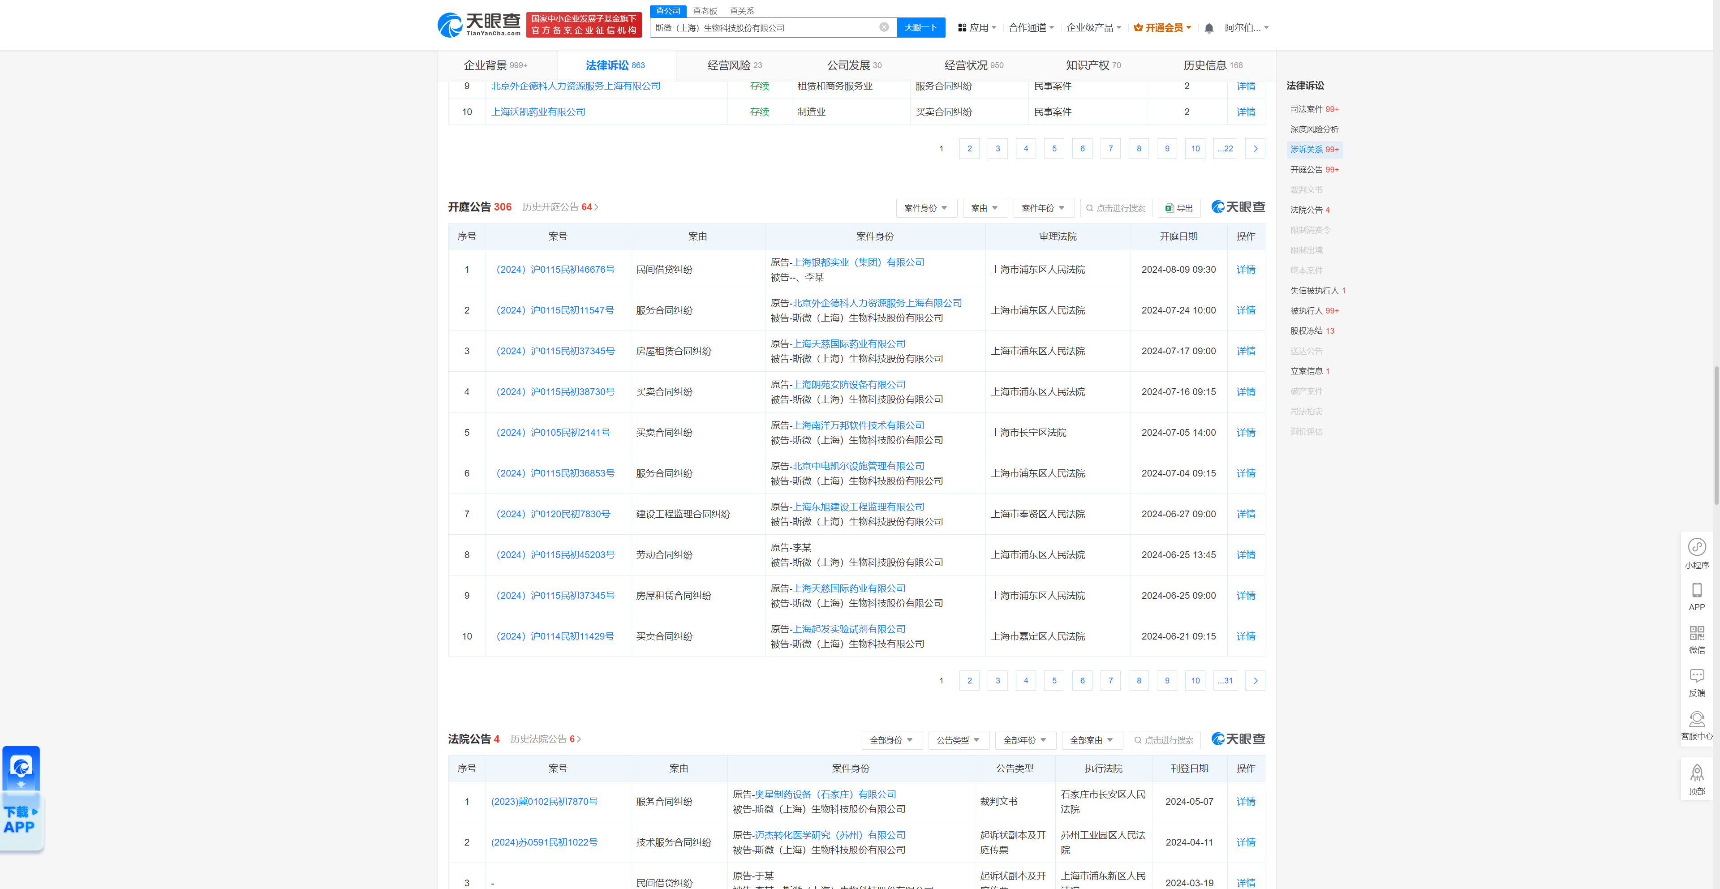1720x889 pixels.
Task: Go to page 5 of 开庭公告
Action: coord(1053,681)
